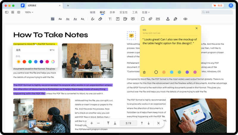Select the highlight text tool
Viewport: 238px width, 135px height.
[x=53, y=19]
